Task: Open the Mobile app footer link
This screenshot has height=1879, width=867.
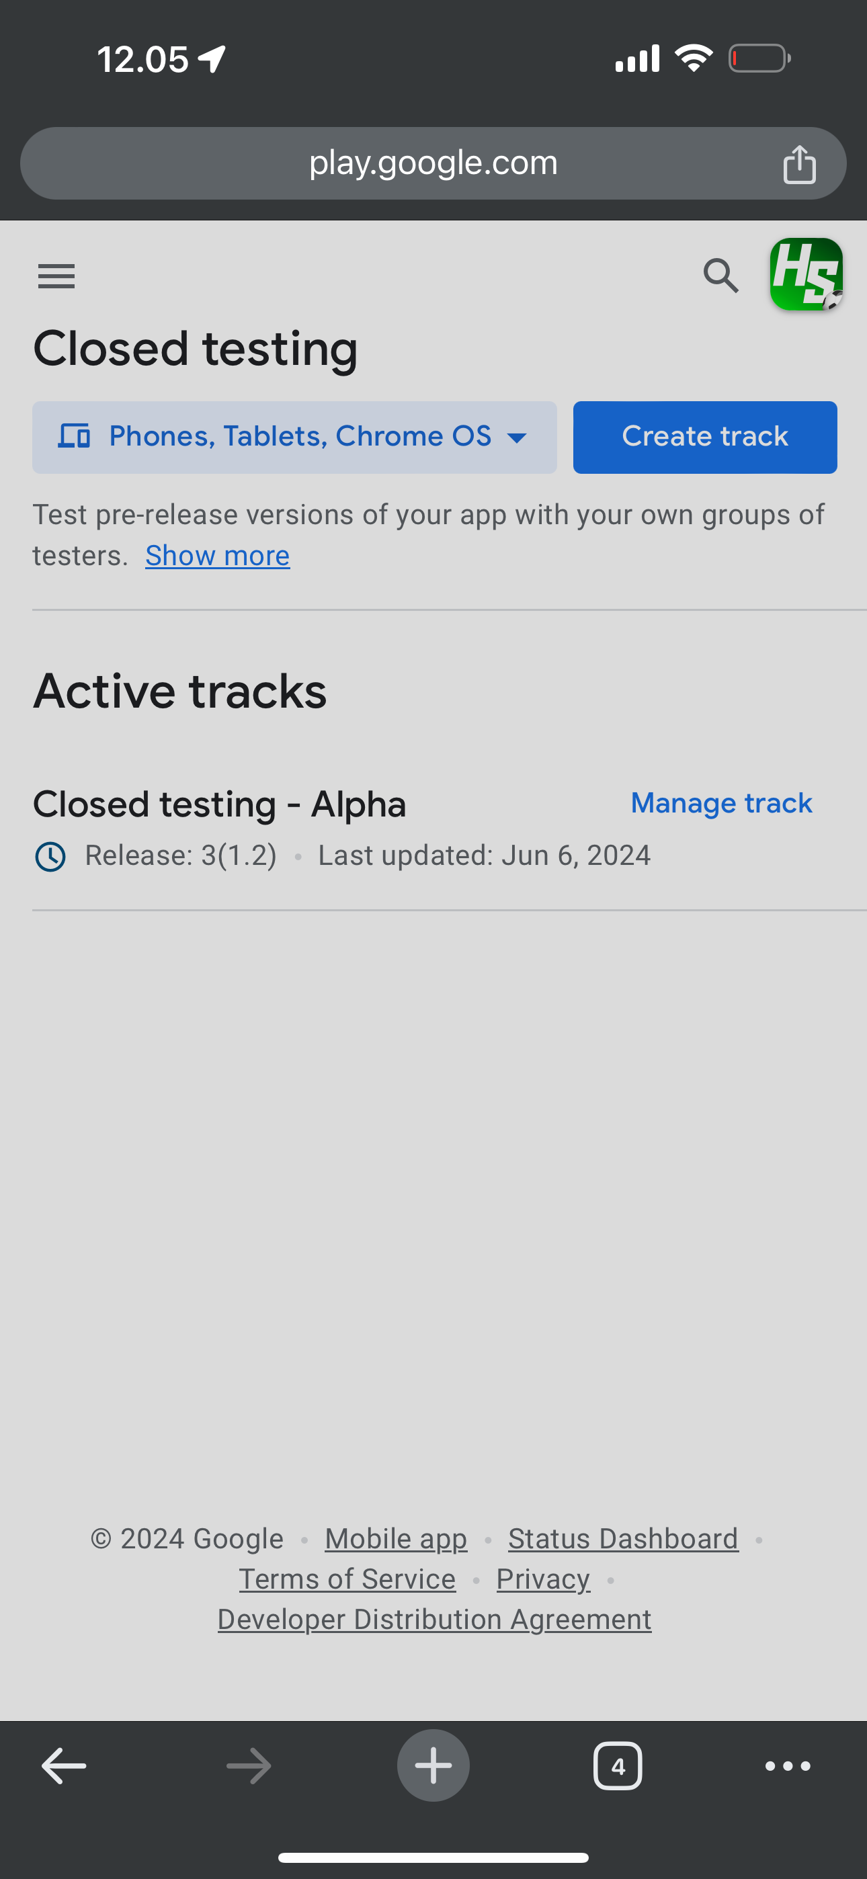Action: 396,1538
